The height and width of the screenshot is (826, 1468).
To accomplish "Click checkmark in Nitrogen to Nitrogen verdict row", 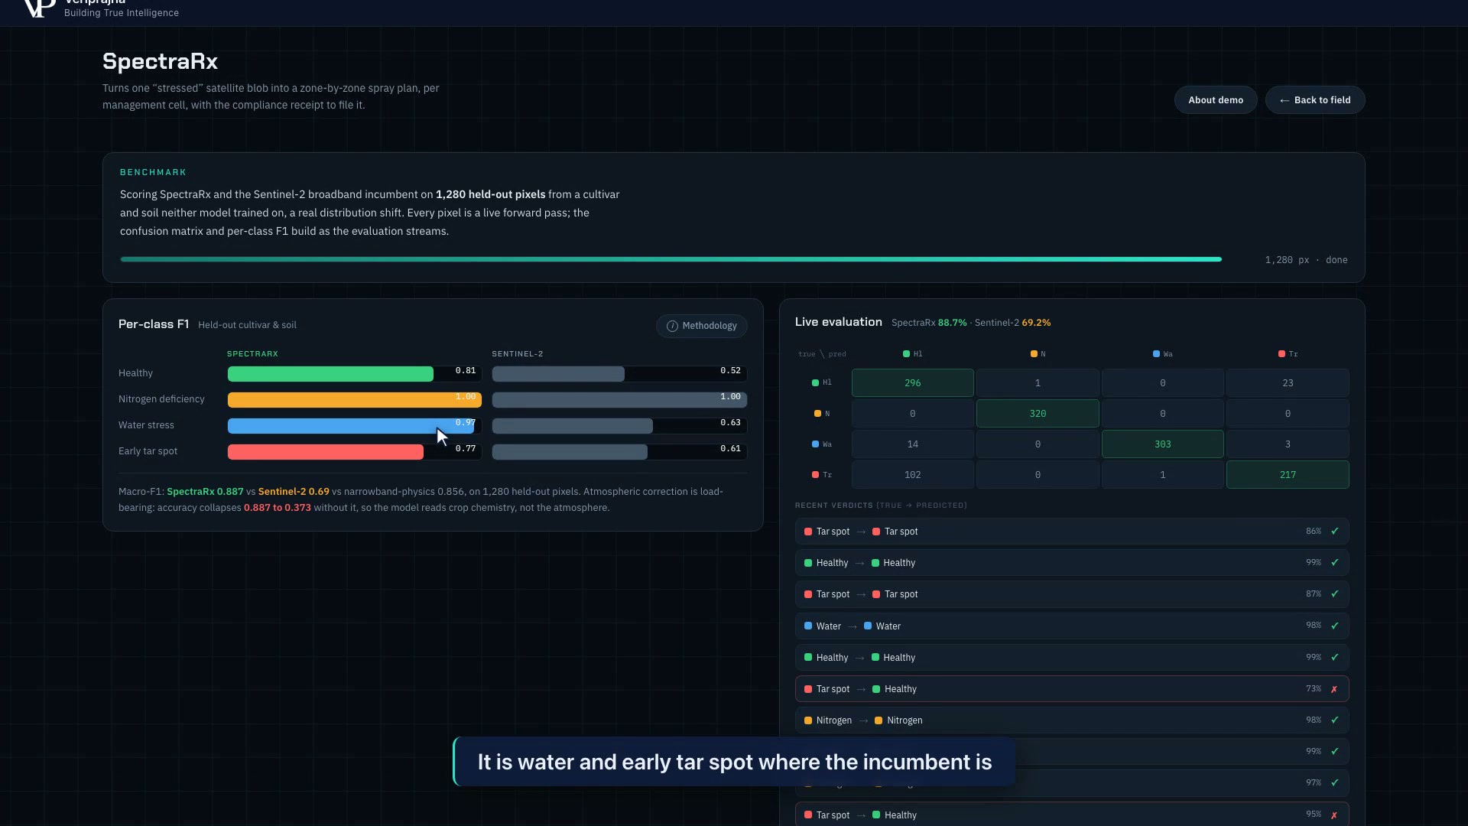I will [x=1335, y=720].
